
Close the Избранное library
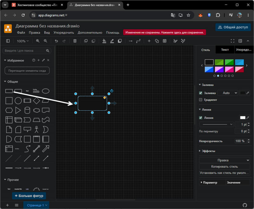[x=48, y=60]
